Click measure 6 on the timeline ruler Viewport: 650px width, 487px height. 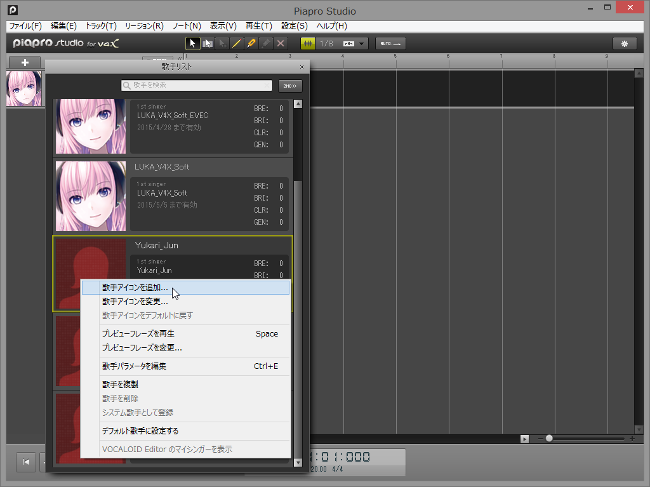(448, 56)
